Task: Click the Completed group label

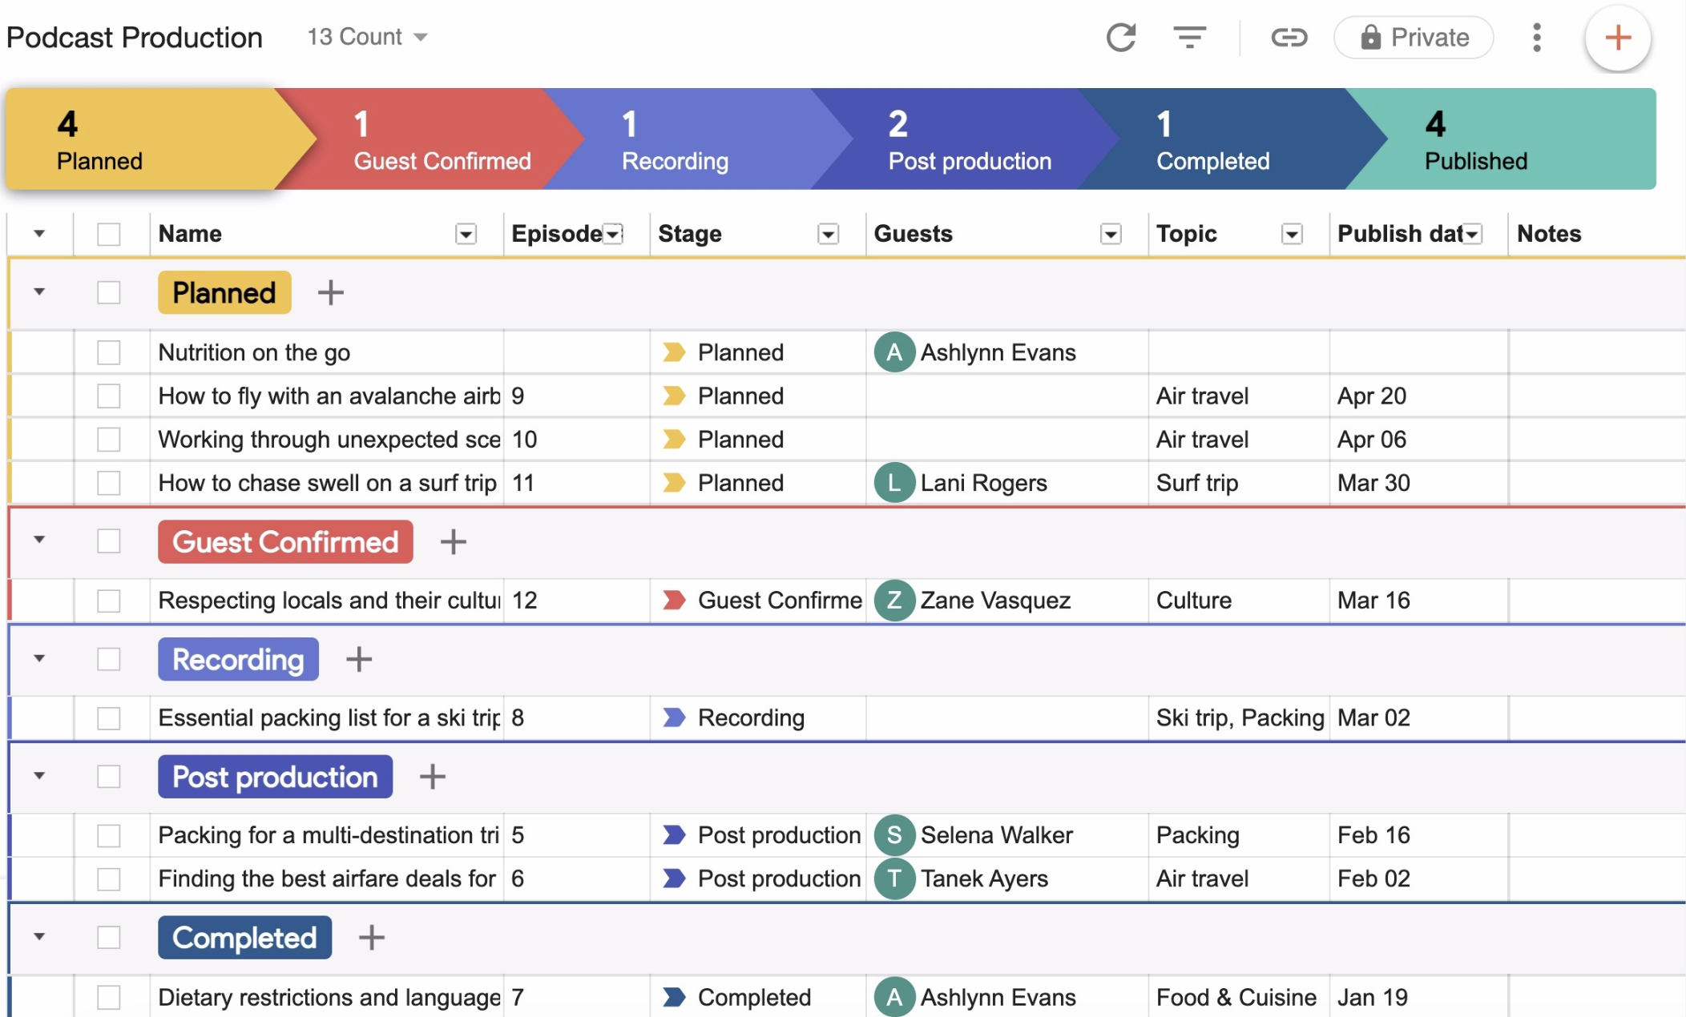Action: point(244,938)
